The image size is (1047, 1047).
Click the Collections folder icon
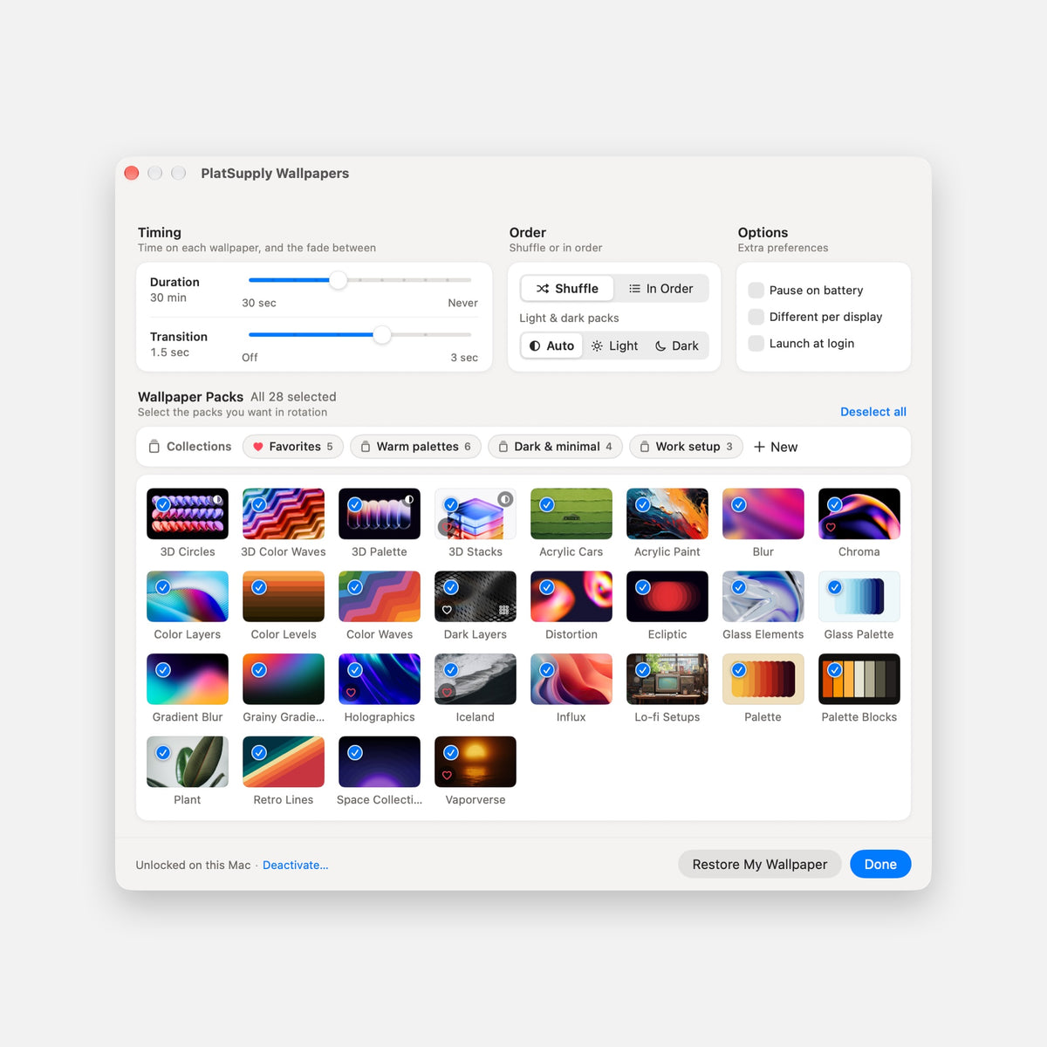click(x=154, y=447)
